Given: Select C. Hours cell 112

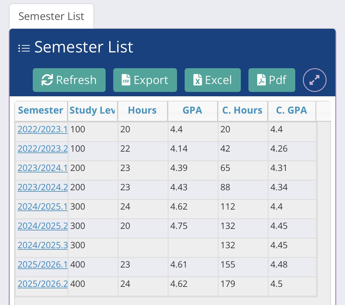Looking at the screenshot, I should 243,209.
